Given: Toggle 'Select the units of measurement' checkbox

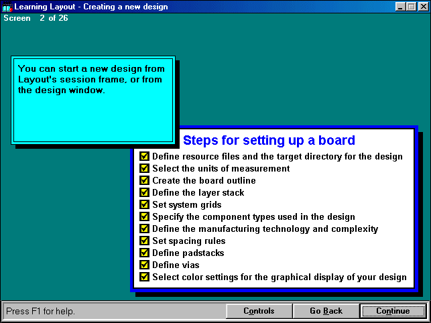Looking at the screenshot, I should pyautogui.click(x=144, y=168).
